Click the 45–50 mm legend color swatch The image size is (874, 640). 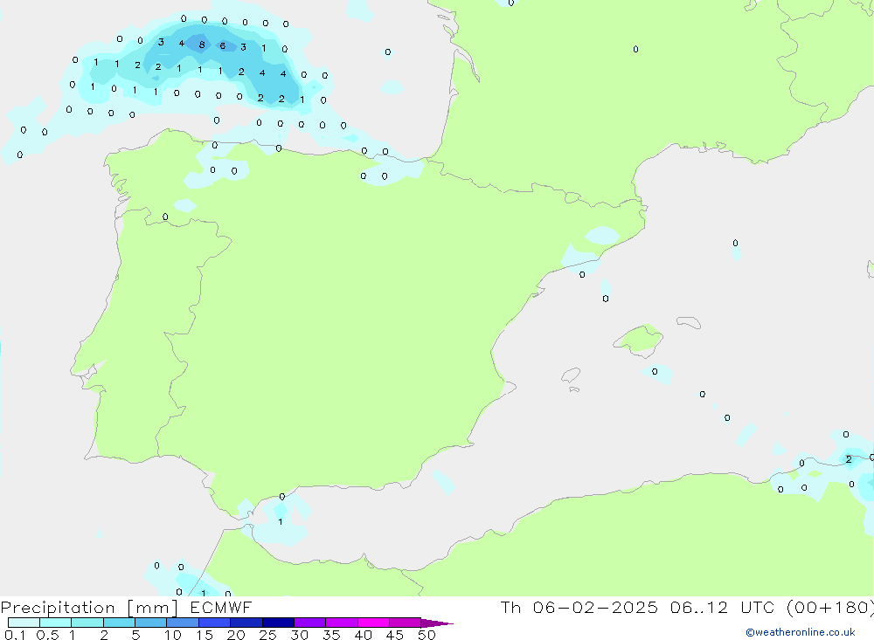coord(406,623)
